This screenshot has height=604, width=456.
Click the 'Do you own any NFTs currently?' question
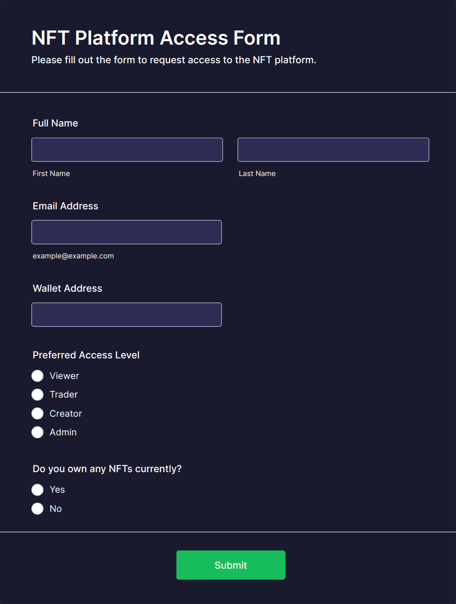point(107,469)
